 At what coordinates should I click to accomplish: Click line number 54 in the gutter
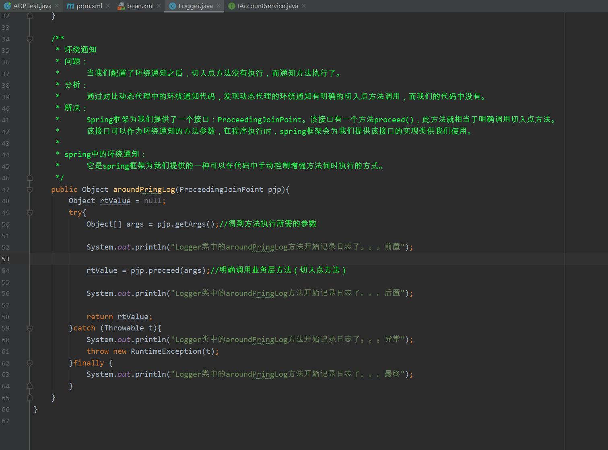point(6,270)
